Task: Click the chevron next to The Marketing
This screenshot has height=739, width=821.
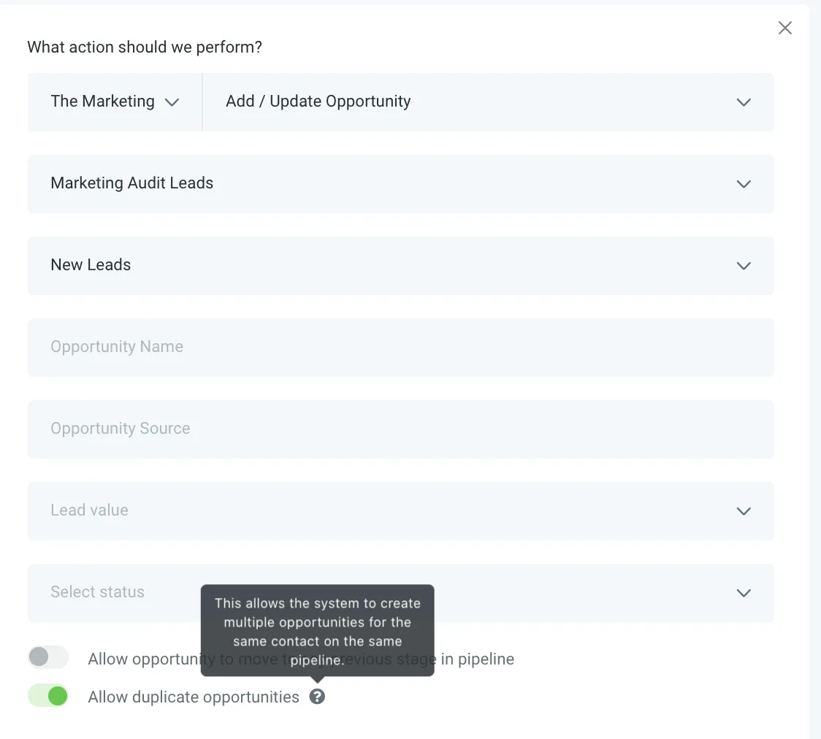Action: 172,102
